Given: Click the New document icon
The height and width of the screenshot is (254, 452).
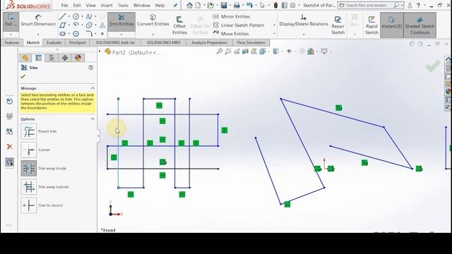Looking at the screenshot, I should point(198,5).
